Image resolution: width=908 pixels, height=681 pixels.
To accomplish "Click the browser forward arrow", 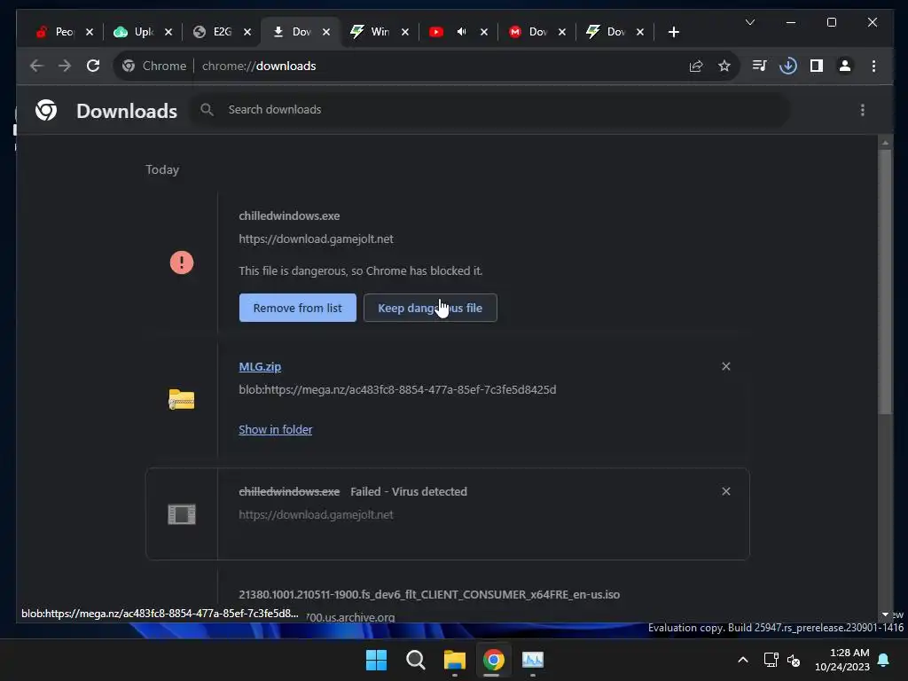I will pyautogui.click(x=64, y=66).
